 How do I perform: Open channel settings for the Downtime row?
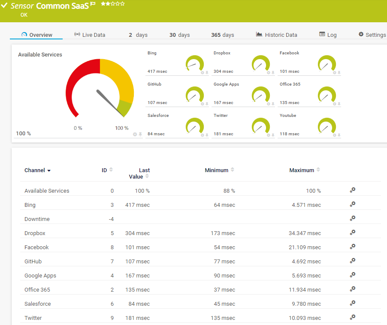point(352,218)
